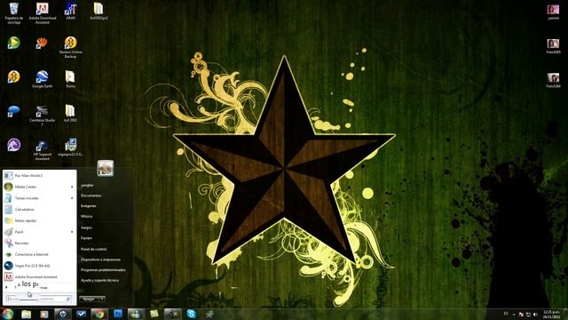Open the HP taskbar button
This screenshot has width=568, height=320.
[63, 314]
